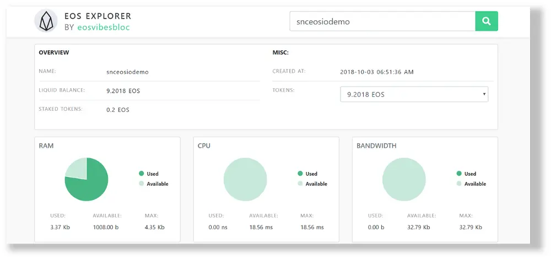Click Bandwidth used value 0.00 b
This screenshot has width=551, height=259.
(x=376, y=228)
